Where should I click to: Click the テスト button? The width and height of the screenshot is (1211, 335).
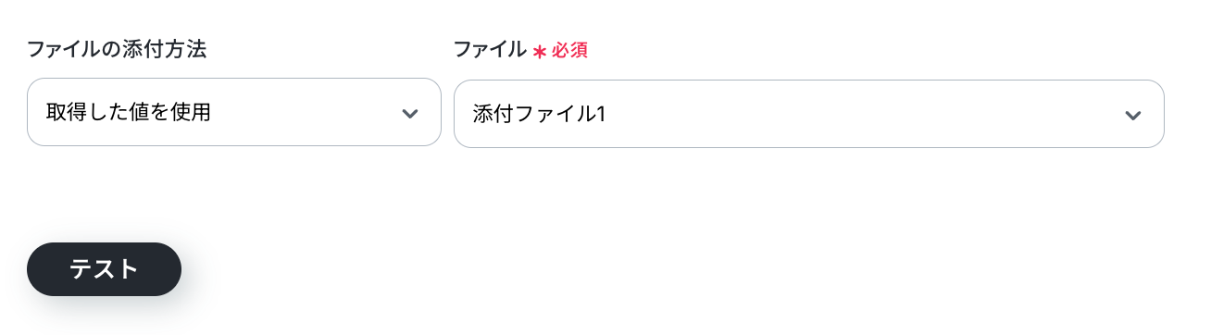pos(104,269)
